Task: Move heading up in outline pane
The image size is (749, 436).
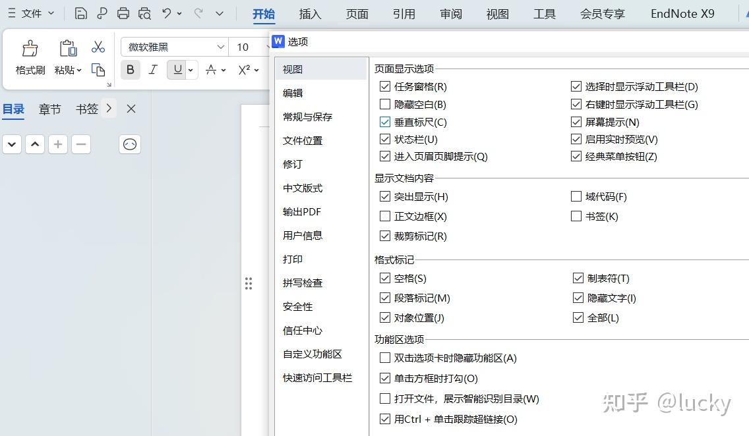Action: tap(35, 144)
